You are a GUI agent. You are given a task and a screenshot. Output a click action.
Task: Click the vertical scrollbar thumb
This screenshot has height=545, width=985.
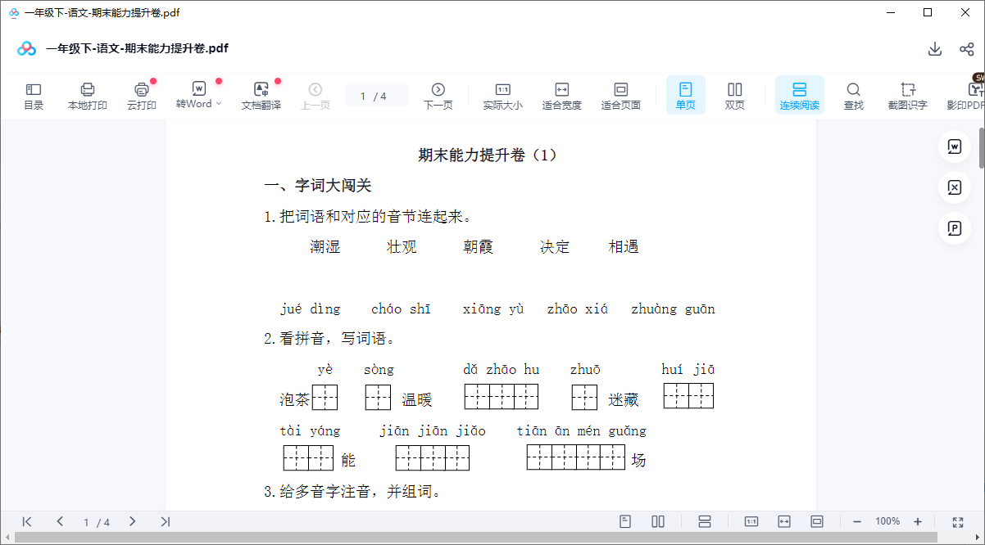point(981,147)
